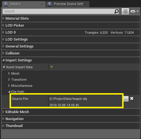Clear the source file with X icon
The image size is (141, 139).
(132, 98)
